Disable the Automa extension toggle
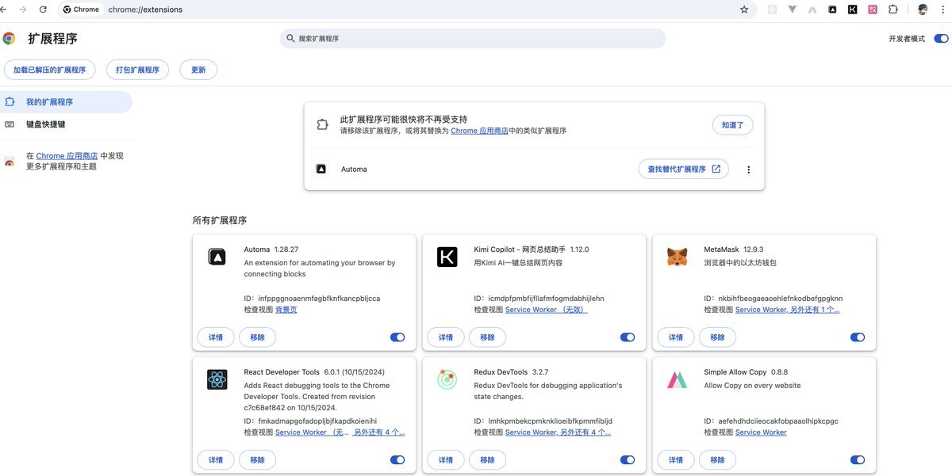The height and width of the screenshot is (476, 952). [x=397, y=337]
